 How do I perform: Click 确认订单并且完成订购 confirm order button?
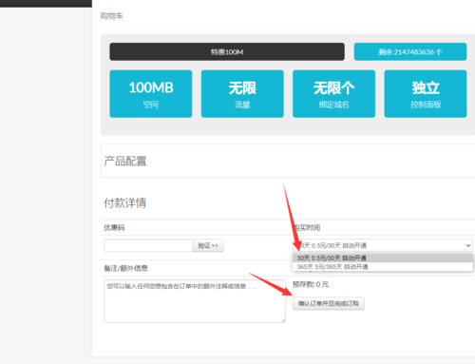tap(329, 303)
